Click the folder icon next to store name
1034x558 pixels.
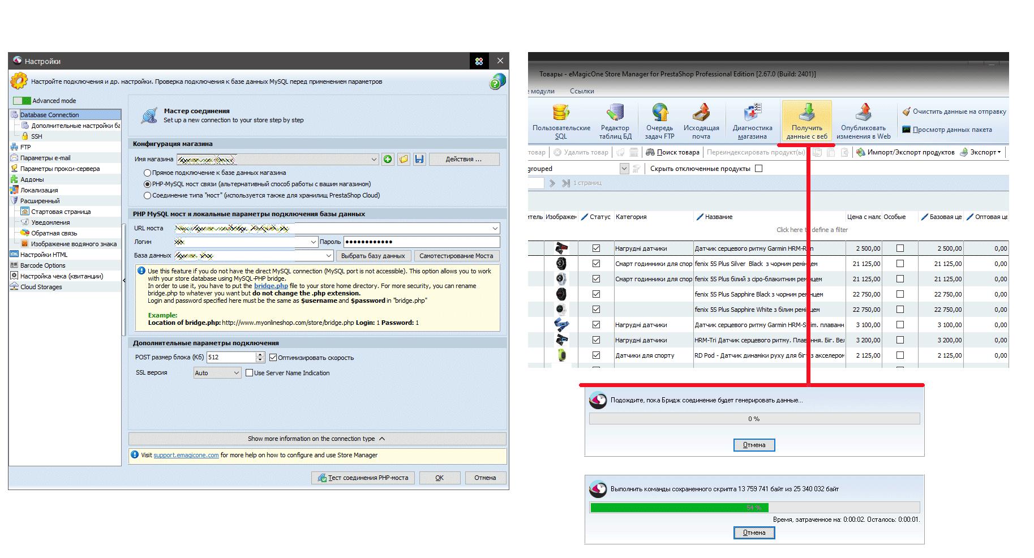point(404,159)
